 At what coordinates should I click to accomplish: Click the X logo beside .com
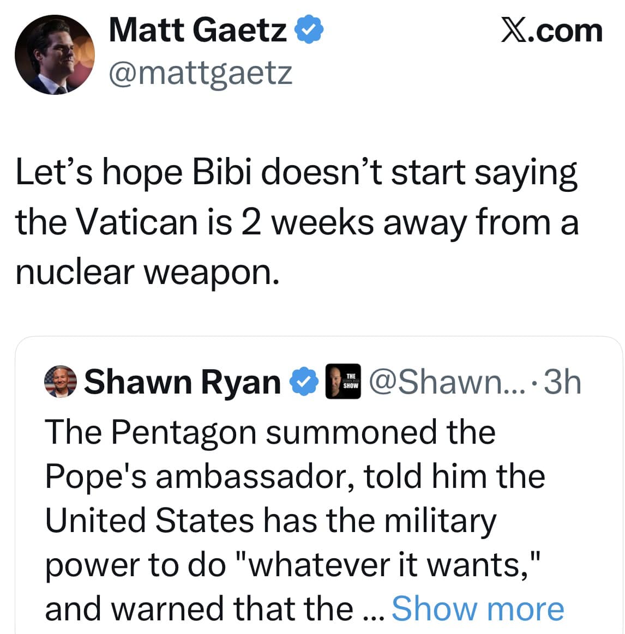coord(514,30)
